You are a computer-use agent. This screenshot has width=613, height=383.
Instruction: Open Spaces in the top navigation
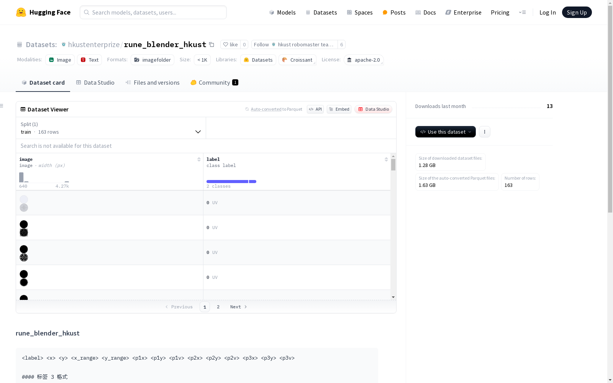coord(360,12)
